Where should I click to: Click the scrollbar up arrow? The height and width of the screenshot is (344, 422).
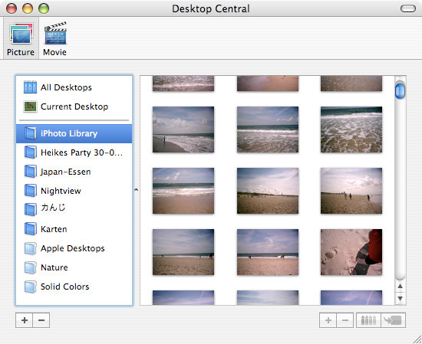click(401, 287)
